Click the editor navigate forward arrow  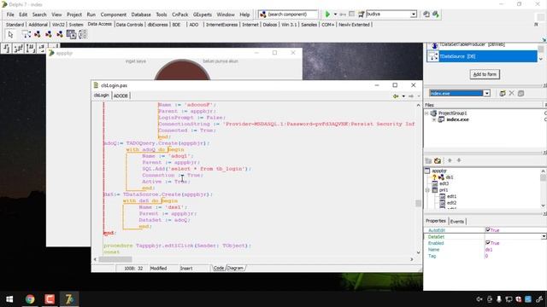coord(411,96)
